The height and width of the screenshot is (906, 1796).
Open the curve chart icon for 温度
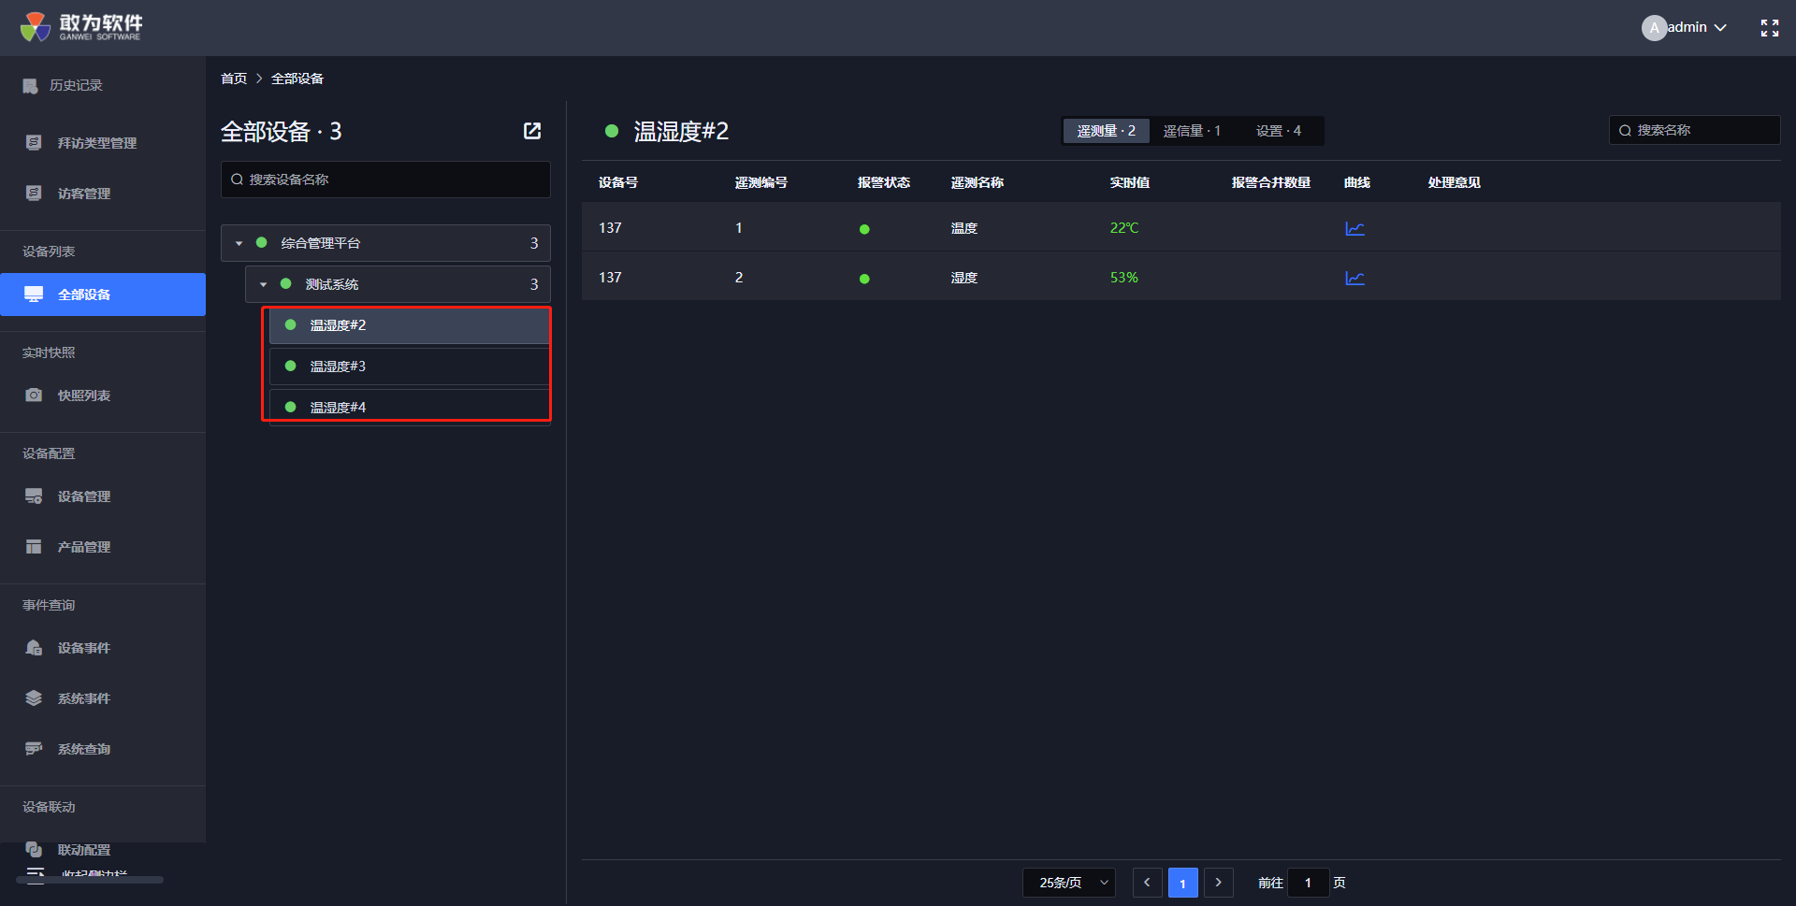point(1354,228)
